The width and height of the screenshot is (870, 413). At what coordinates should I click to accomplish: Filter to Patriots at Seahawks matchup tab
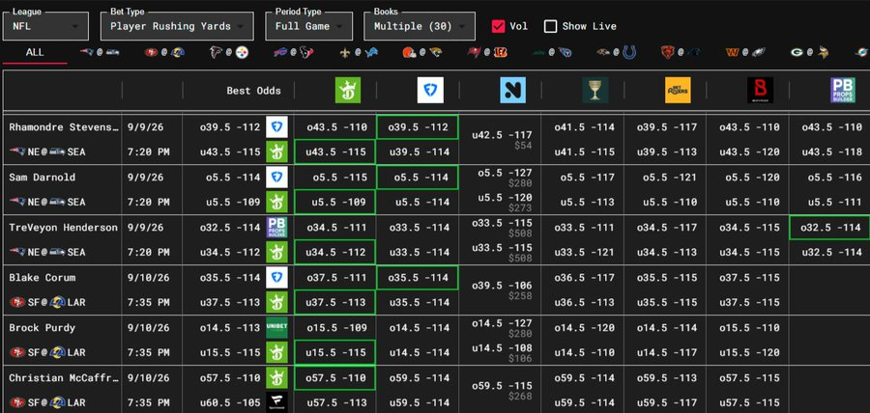click(100, 53)
